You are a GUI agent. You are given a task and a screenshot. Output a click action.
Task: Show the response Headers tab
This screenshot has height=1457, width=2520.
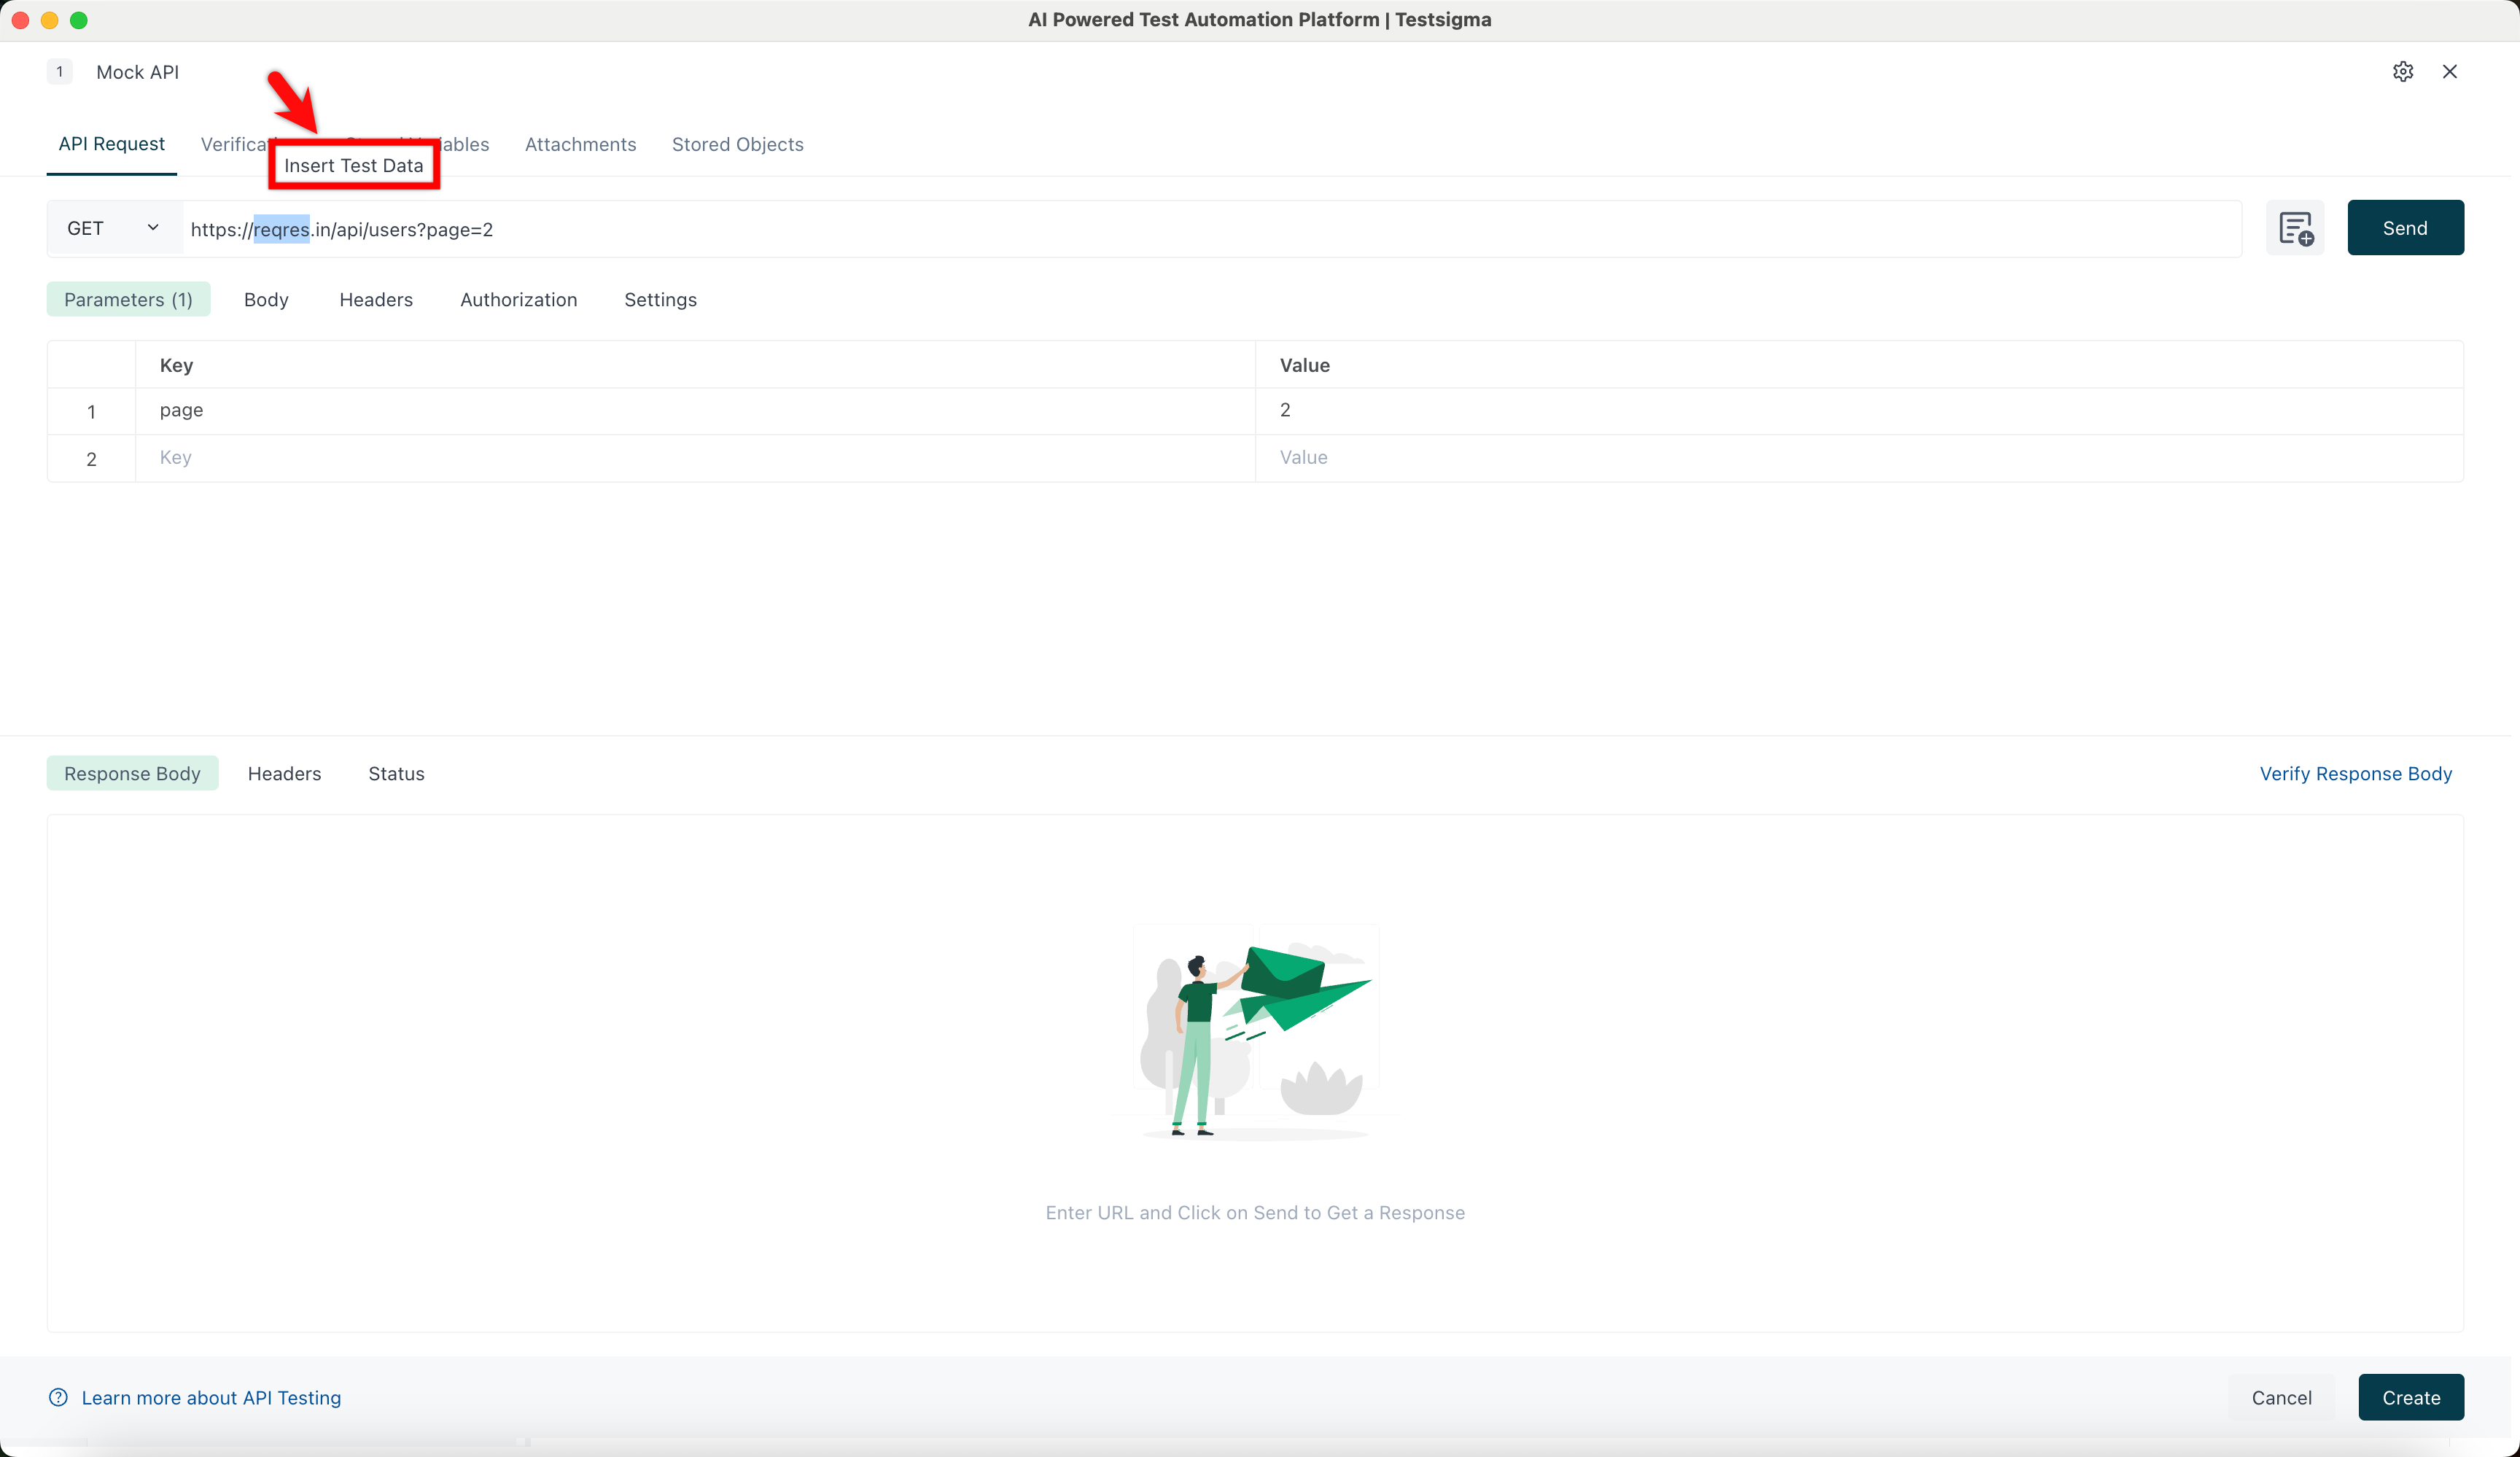tap(285, 773)
